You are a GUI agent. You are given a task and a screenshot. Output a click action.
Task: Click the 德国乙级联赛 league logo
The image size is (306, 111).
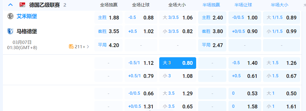coord(22,5)
